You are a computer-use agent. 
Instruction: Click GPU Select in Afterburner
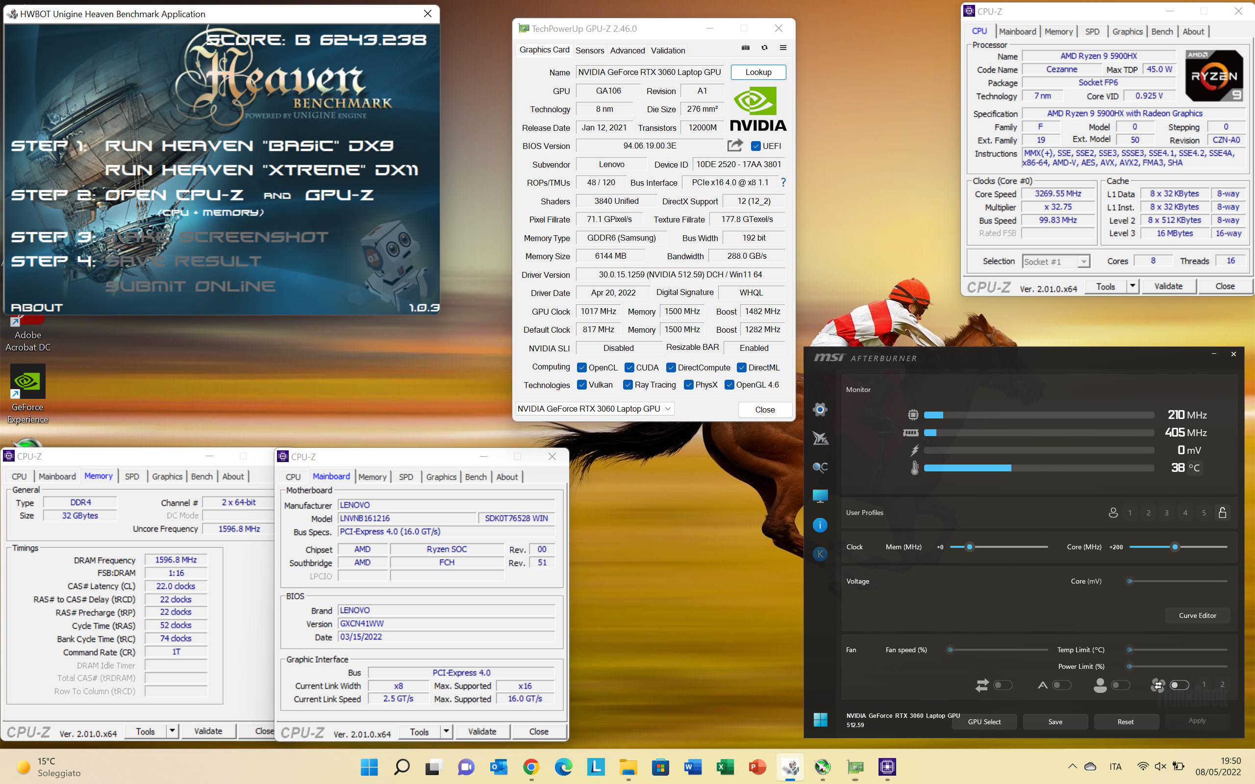pos(984,722)
